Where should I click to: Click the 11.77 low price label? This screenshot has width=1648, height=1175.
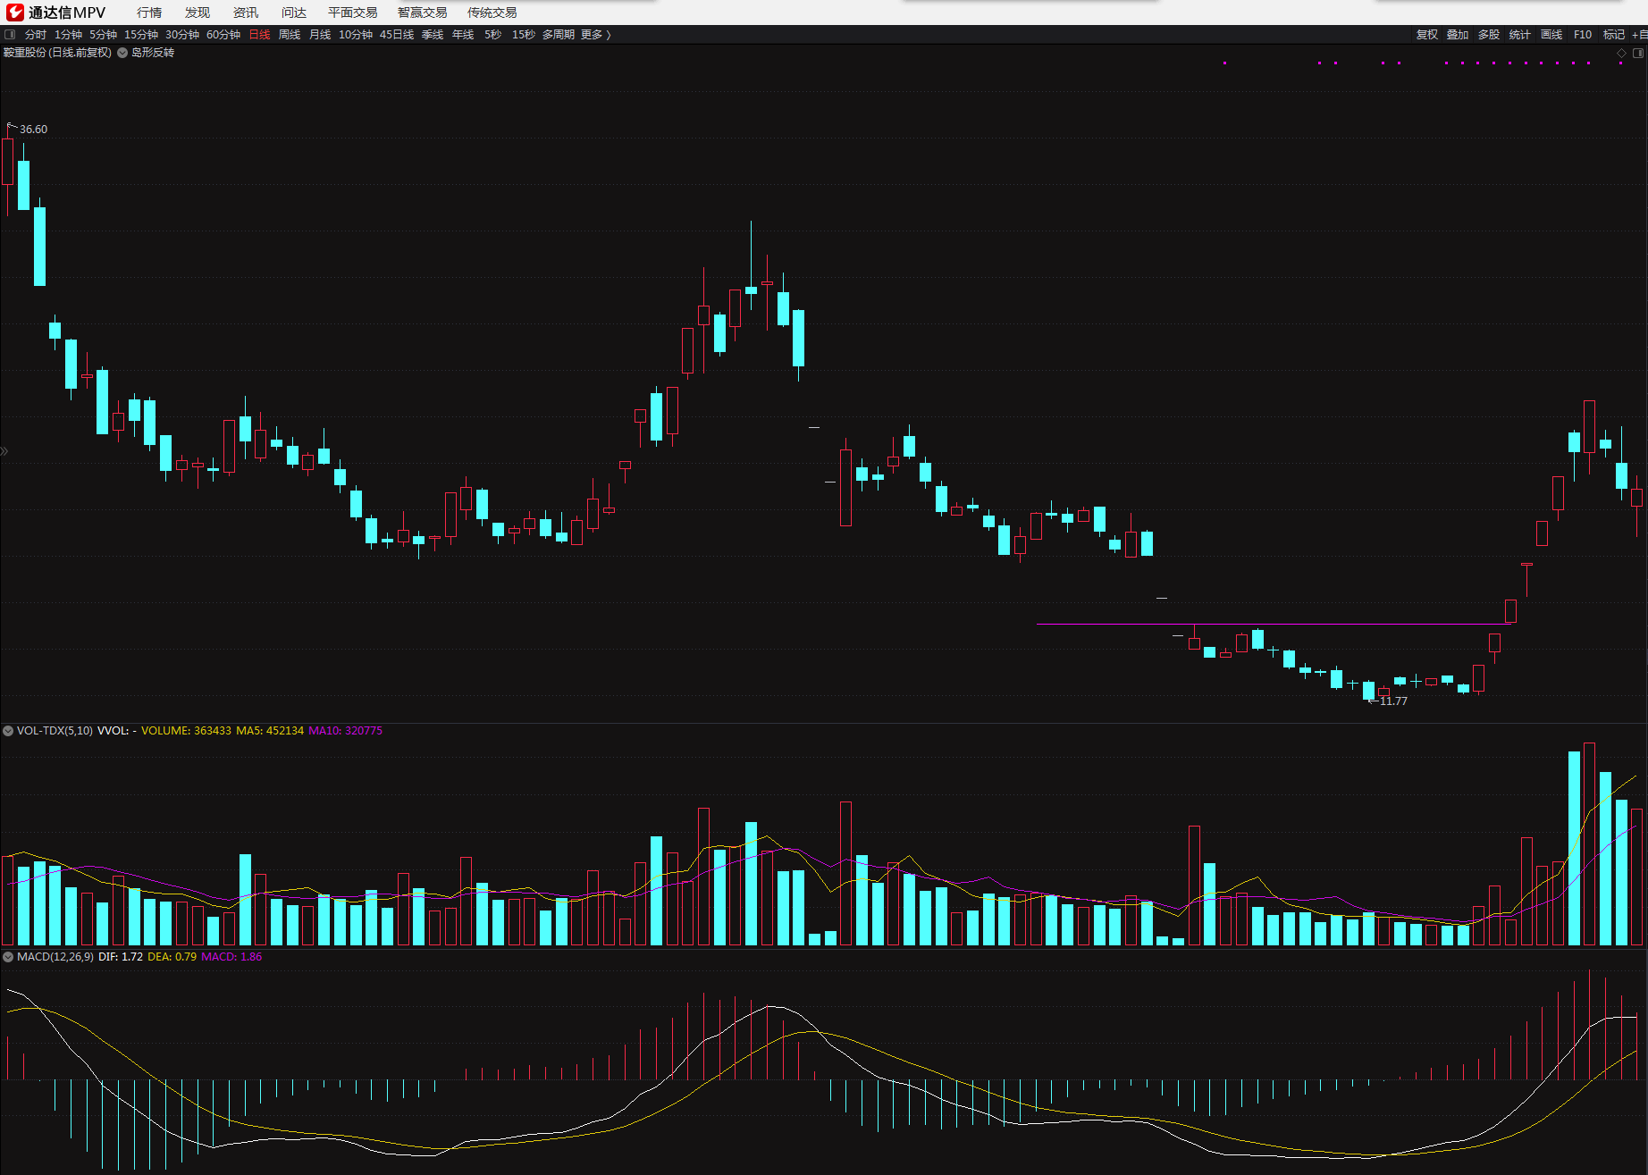1393,701
